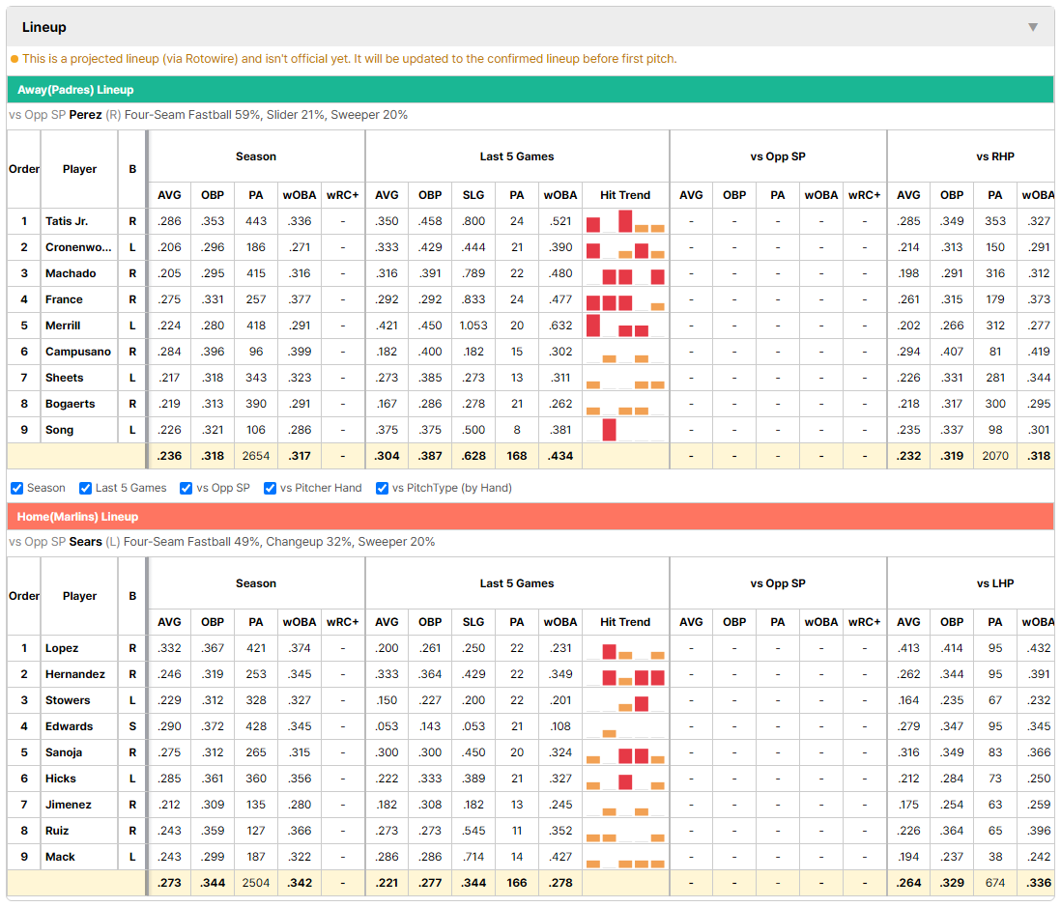Image resolution: width=1061 pixels, height=907 pixels.
Task: Disable the vs Pitcher Hand checkbox
Action: pos(270,489)
